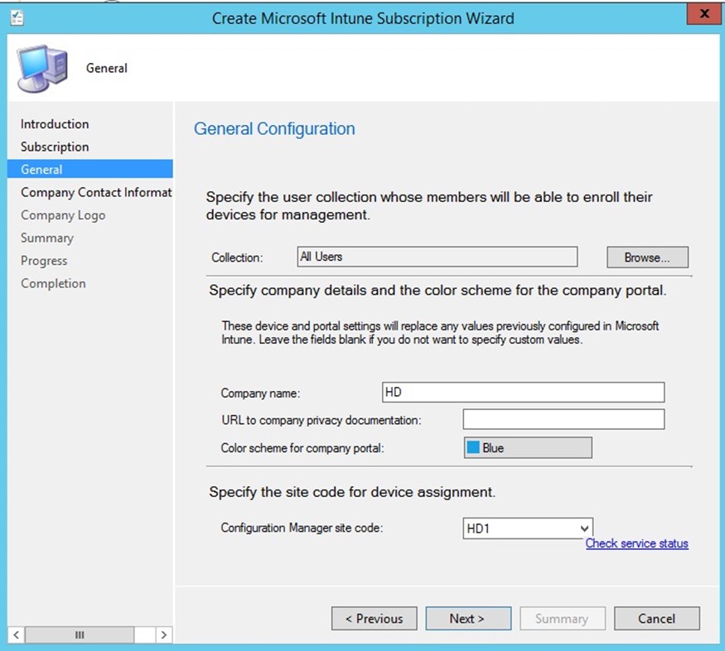Click the URL to company privacy documentation field

tap(563, 419)
